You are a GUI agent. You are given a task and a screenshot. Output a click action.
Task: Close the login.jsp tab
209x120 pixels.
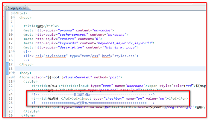[24, 8]
